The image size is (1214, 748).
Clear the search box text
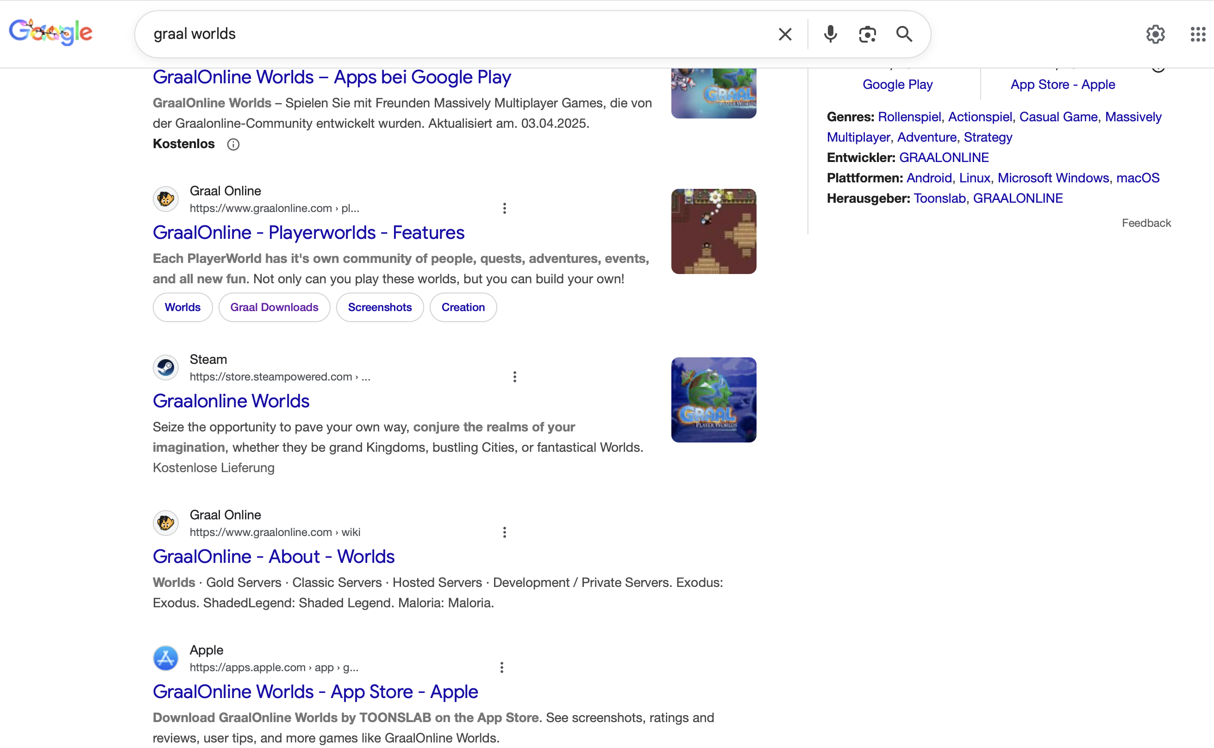[785, 34]
